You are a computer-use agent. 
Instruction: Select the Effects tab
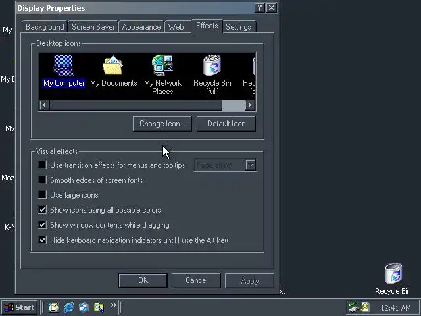coord(207,26)
